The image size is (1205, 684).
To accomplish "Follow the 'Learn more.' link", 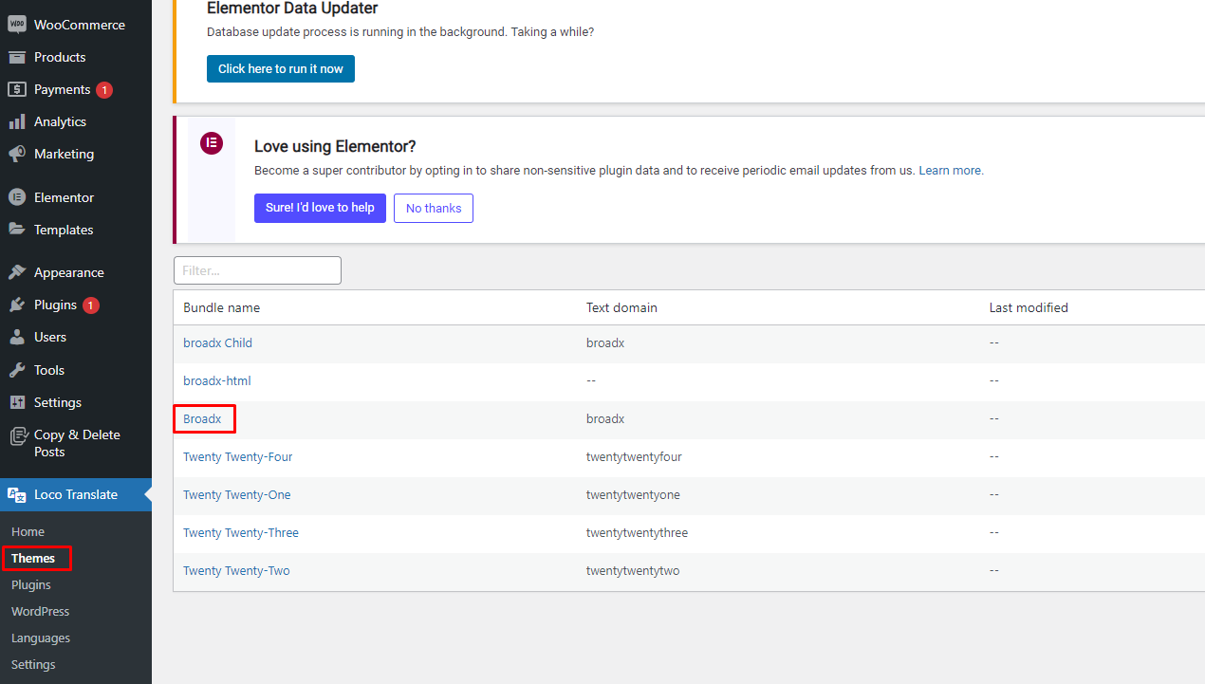I will click(951, 171).
